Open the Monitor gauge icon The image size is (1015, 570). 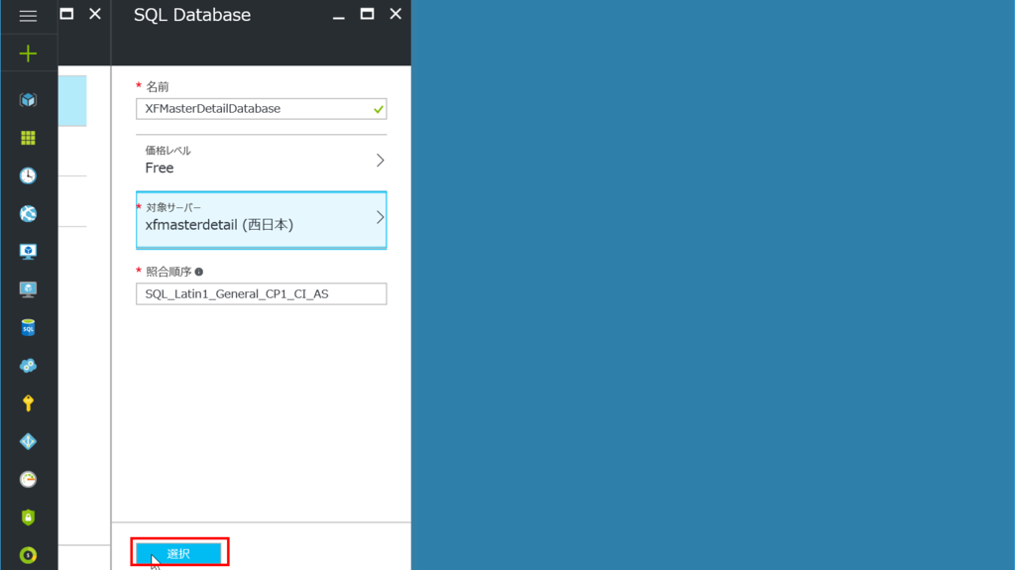coord(28,480)
